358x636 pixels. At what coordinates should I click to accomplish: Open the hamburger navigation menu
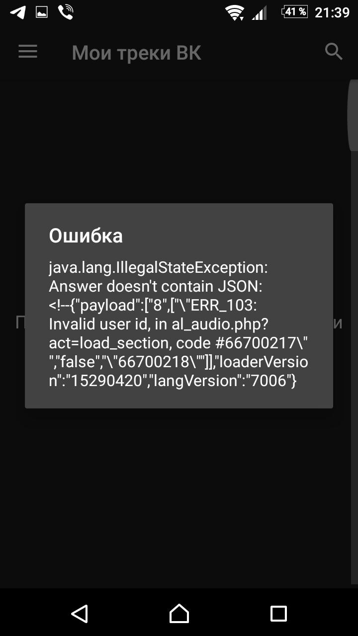point(28,52)
